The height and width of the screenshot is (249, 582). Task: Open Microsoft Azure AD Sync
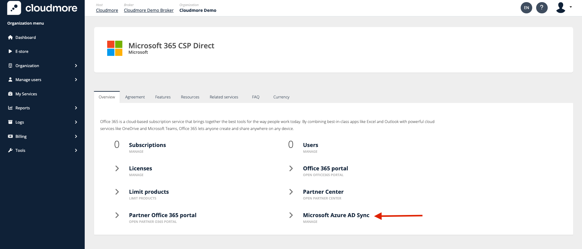click(336, 215)
